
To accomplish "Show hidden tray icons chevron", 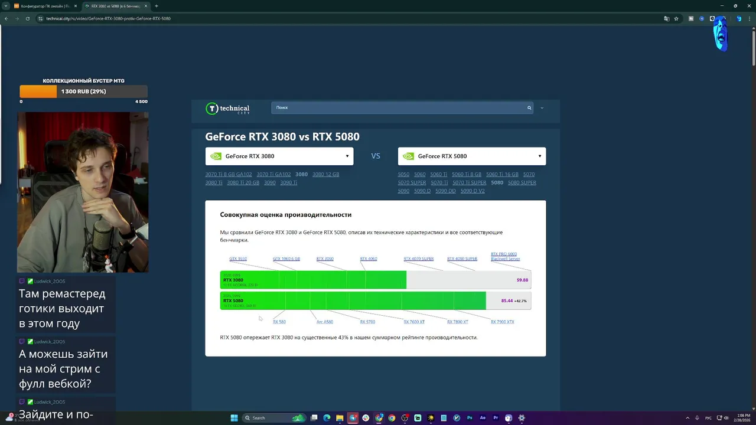I will click(x=689, y=418).
